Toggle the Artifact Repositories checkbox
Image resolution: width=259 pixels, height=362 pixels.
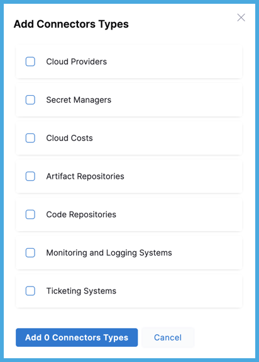click(x=30, y=176)
